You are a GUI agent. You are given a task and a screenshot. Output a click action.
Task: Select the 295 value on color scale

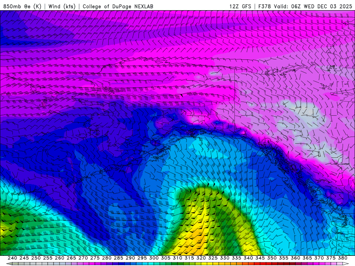(142, 258)
